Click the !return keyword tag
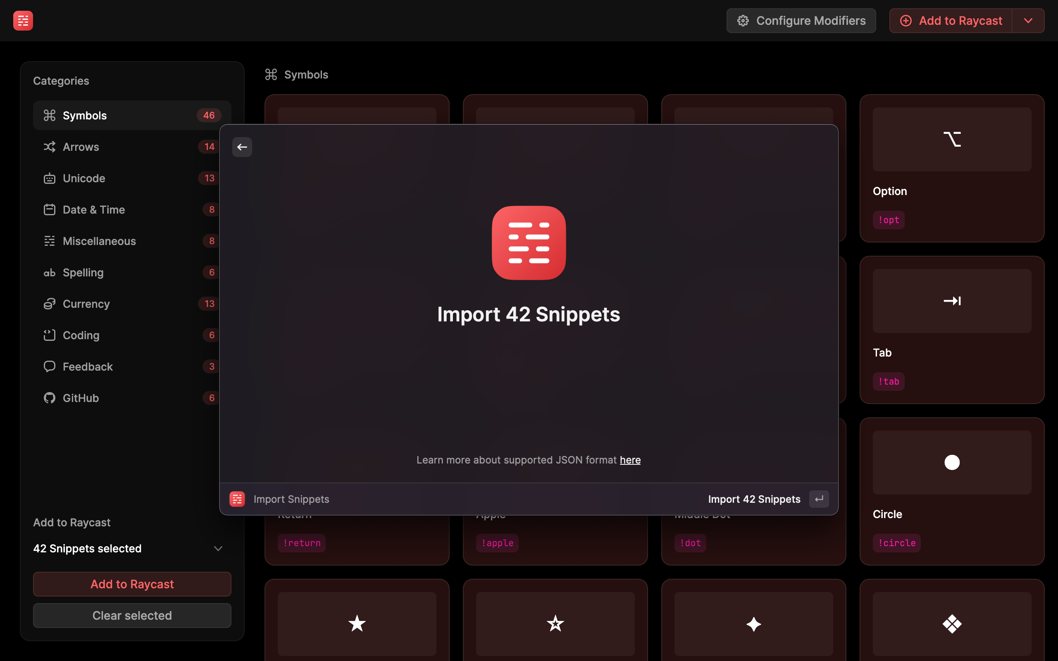The width and height of the screenshot is (1058, 661). pos(302,543)
